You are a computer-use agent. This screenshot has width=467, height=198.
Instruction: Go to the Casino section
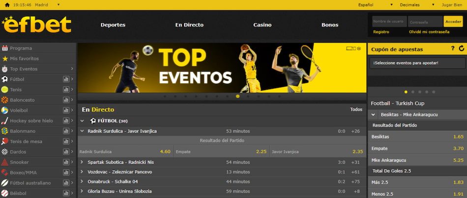click(262, 25)
